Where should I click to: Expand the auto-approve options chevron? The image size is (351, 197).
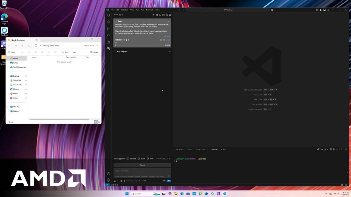(169, 159)
